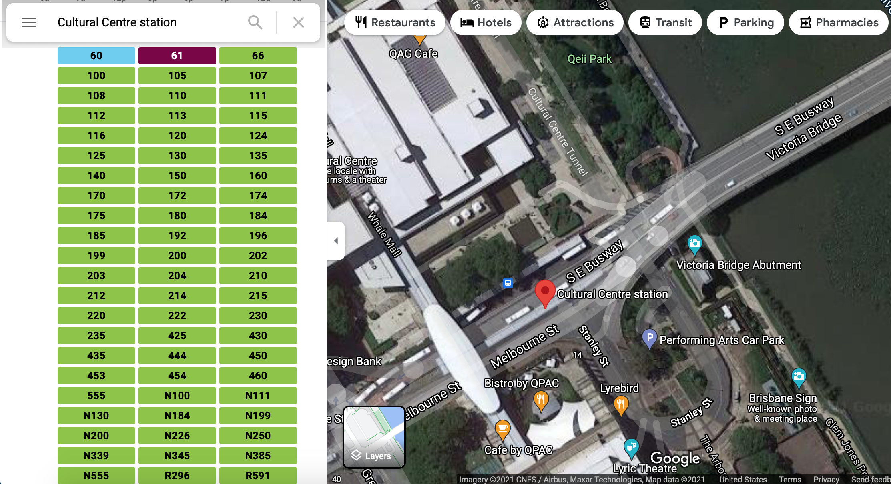Screen dimensions: 891x484
Task: Open bus route 124
Action: [x=258, y=136]
